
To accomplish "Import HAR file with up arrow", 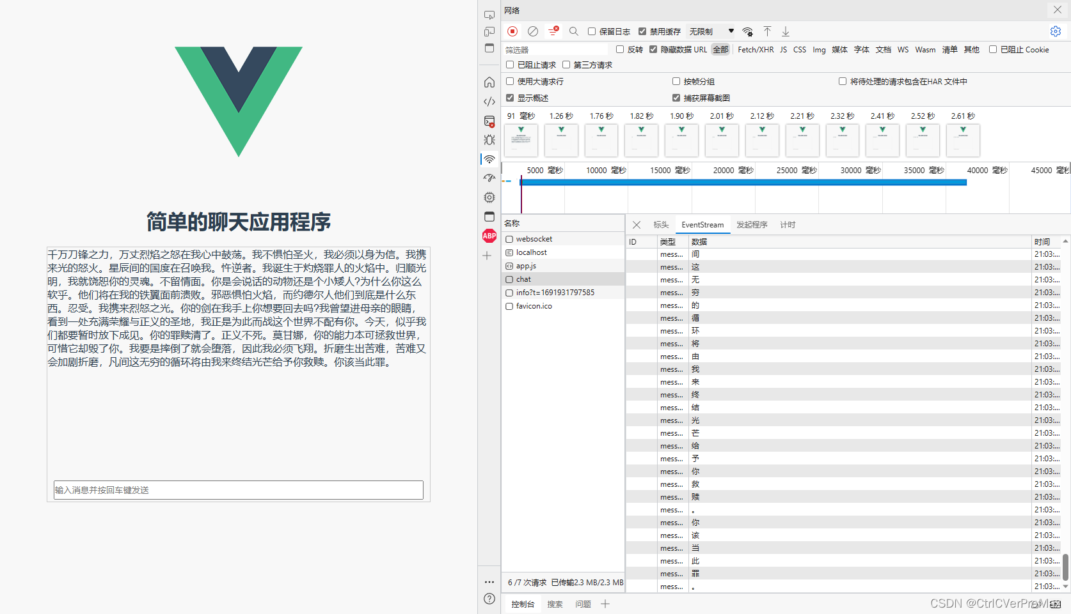I will pyautogui.click(x=767, y=31).
